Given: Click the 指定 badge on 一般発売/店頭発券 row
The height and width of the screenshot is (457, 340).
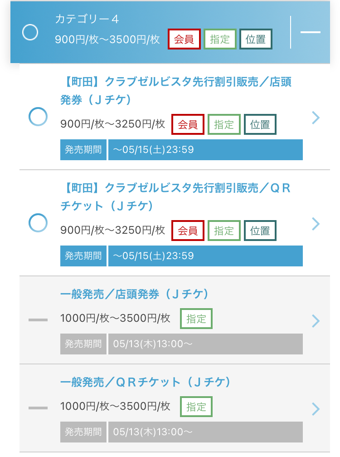Looking at the screenshot, I should (x=196, y=319).
